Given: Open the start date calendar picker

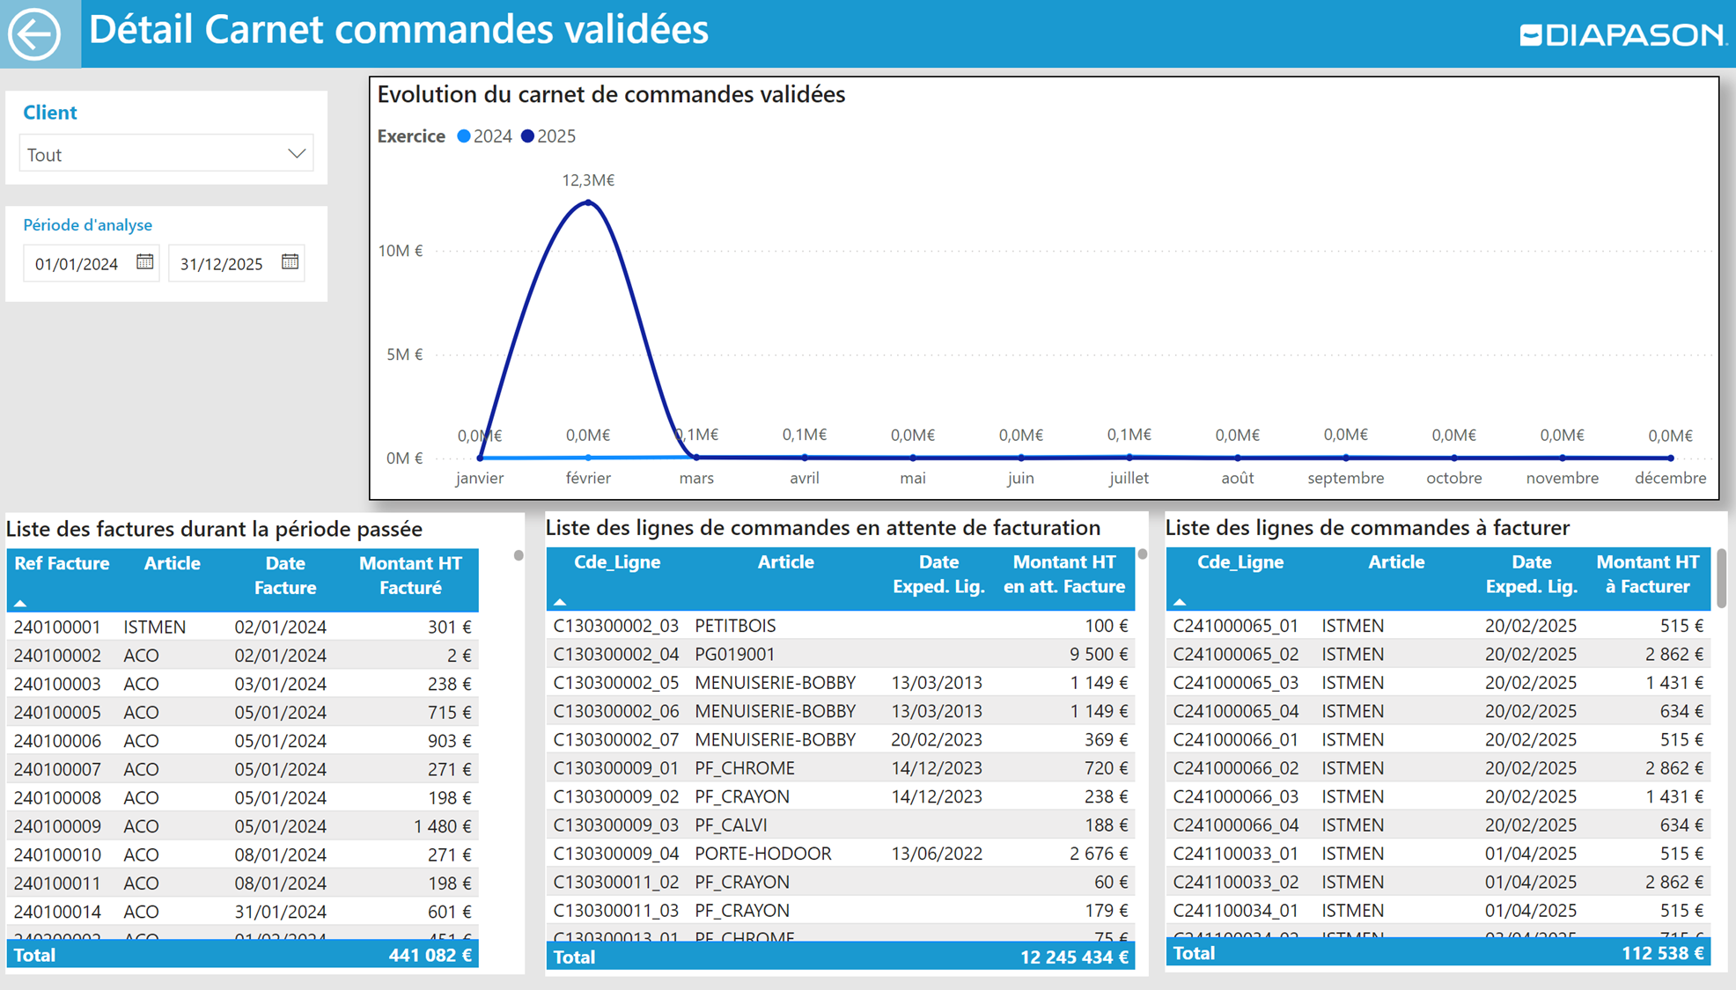Looking at the screenshot, I should coord(145,262).
